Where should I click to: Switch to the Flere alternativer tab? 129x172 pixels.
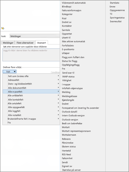pos(25,43)
